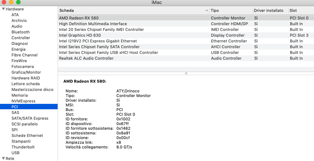Click the split-view divider handle dot
Viewport: 314px width, 161px height.
click(186, 73)
